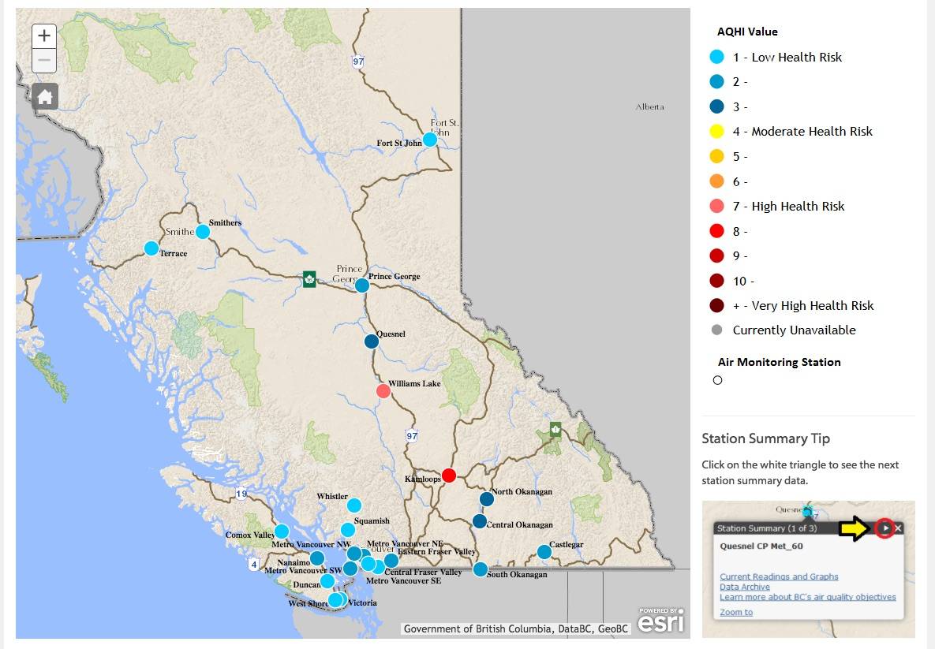Click the Fort St John station marker

click(430, 140)
